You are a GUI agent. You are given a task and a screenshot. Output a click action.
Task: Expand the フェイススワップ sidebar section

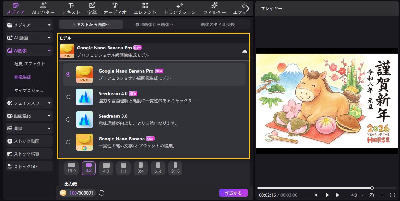(49, 103)
